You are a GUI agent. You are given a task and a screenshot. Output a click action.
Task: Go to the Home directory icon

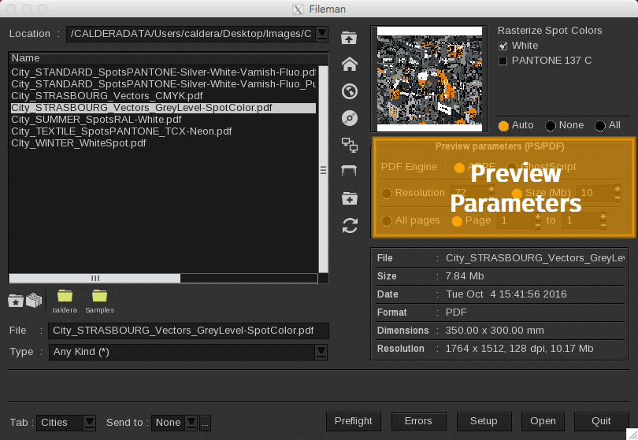[350, 65]
